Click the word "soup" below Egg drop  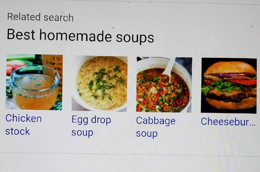pyautogui.click(x=82, y=133)
